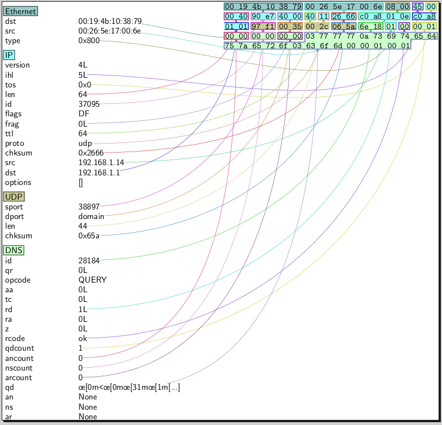The height and width of the screenshot is (425, 442).
Task: Select the IP chksum value 0x2666
Action: point(91,153)
